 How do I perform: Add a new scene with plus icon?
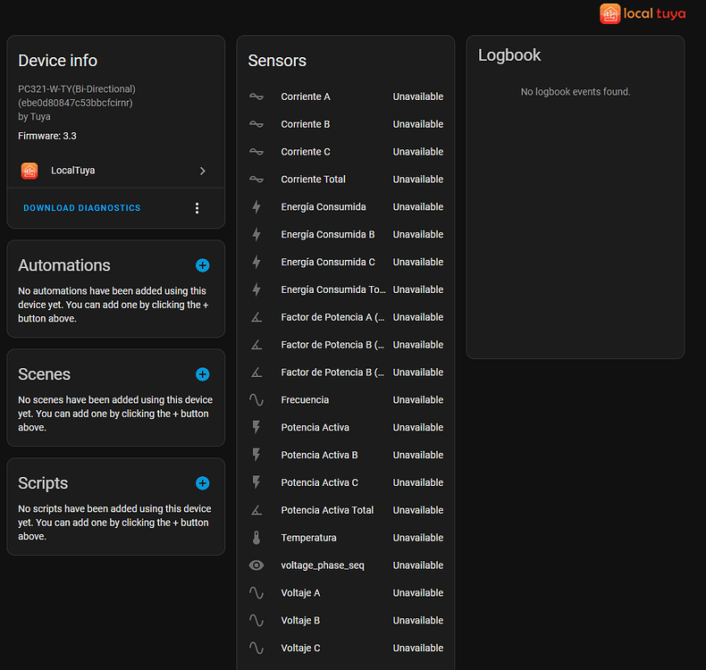202,374
